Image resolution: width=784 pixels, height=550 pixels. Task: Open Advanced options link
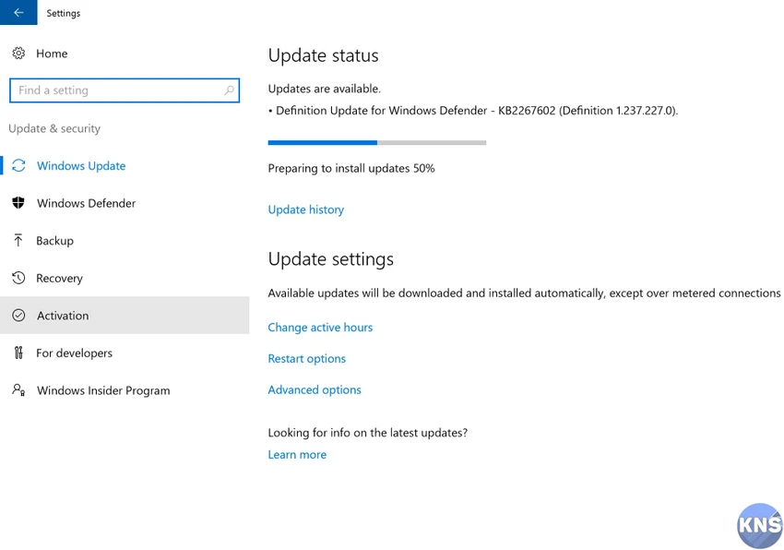click(x=314, y=389)
